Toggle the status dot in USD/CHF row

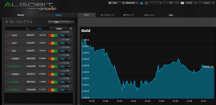6,71
